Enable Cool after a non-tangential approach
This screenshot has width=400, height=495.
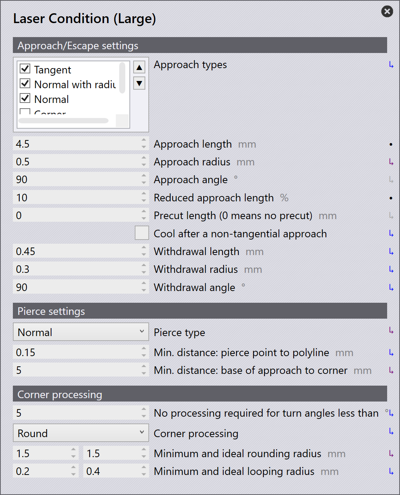point(142,233)
